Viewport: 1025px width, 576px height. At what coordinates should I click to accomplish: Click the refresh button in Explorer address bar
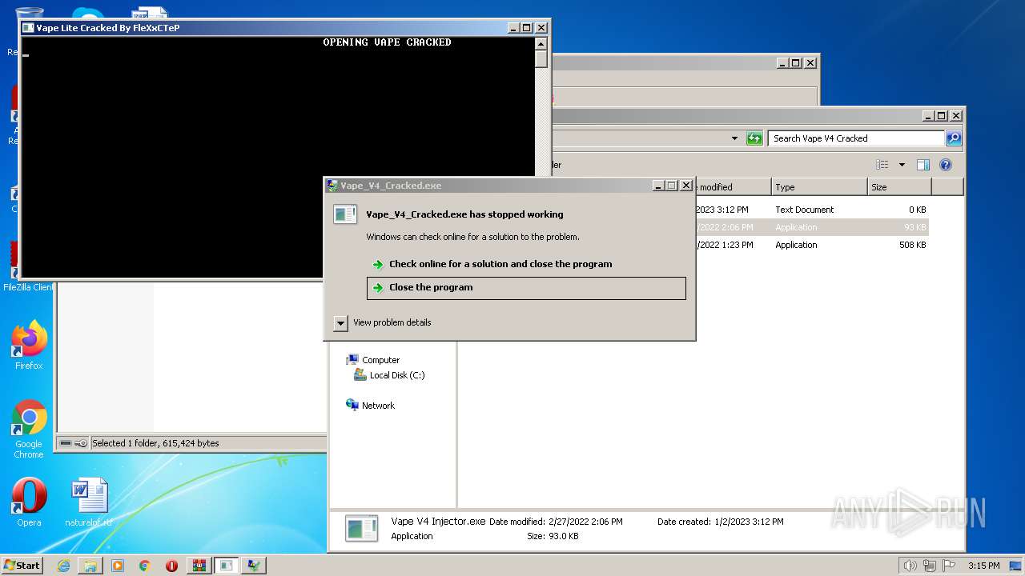click(754, 138)
